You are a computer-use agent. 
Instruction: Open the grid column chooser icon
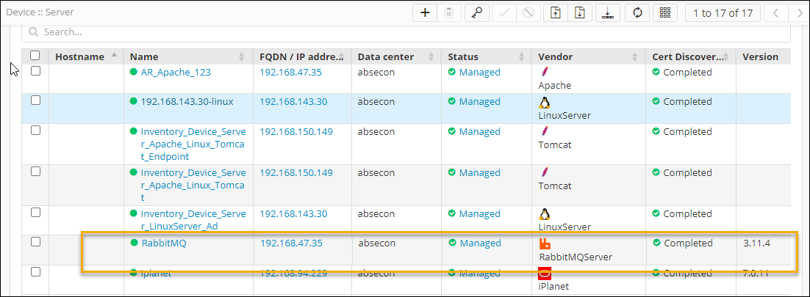pos(665,13)
